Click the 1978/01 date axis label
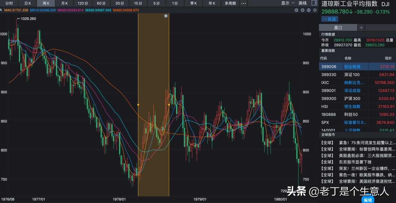 tap(119, 199)
